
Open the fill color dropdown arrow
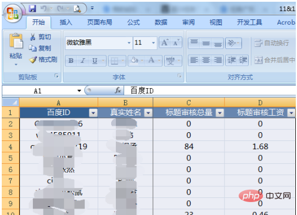[142, 61]
